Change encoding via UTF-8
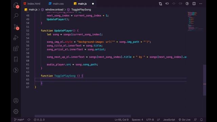This screenshot has height=122, width=217. click(x=150, y=120)
